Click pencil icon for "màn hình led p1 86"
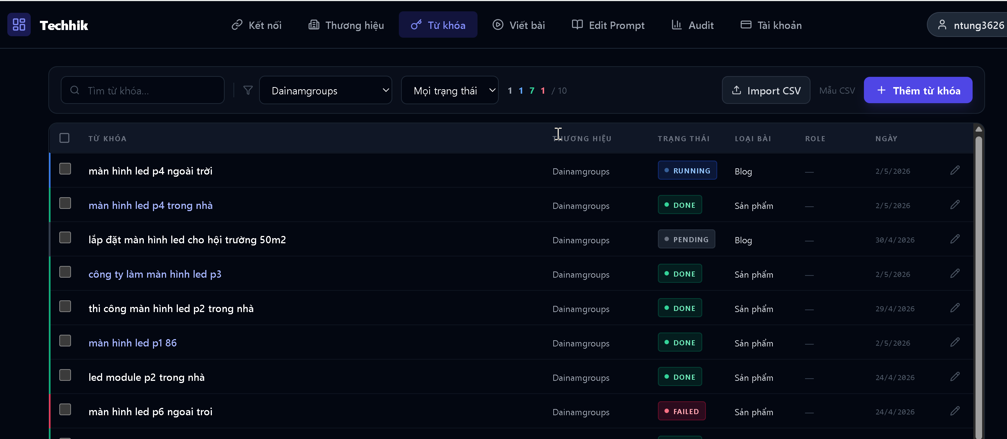 coord(955,342)
